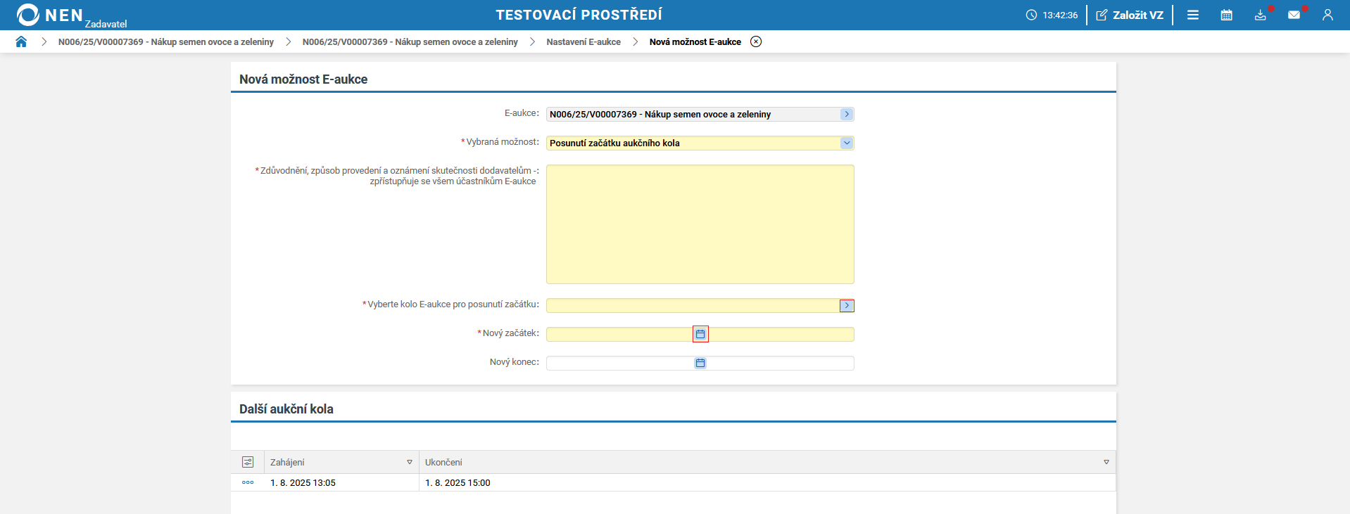Open E-aukce field detail arrow
Image resolution: width=1350 pixels, height=514 pixels.
[x=846, y=114]
